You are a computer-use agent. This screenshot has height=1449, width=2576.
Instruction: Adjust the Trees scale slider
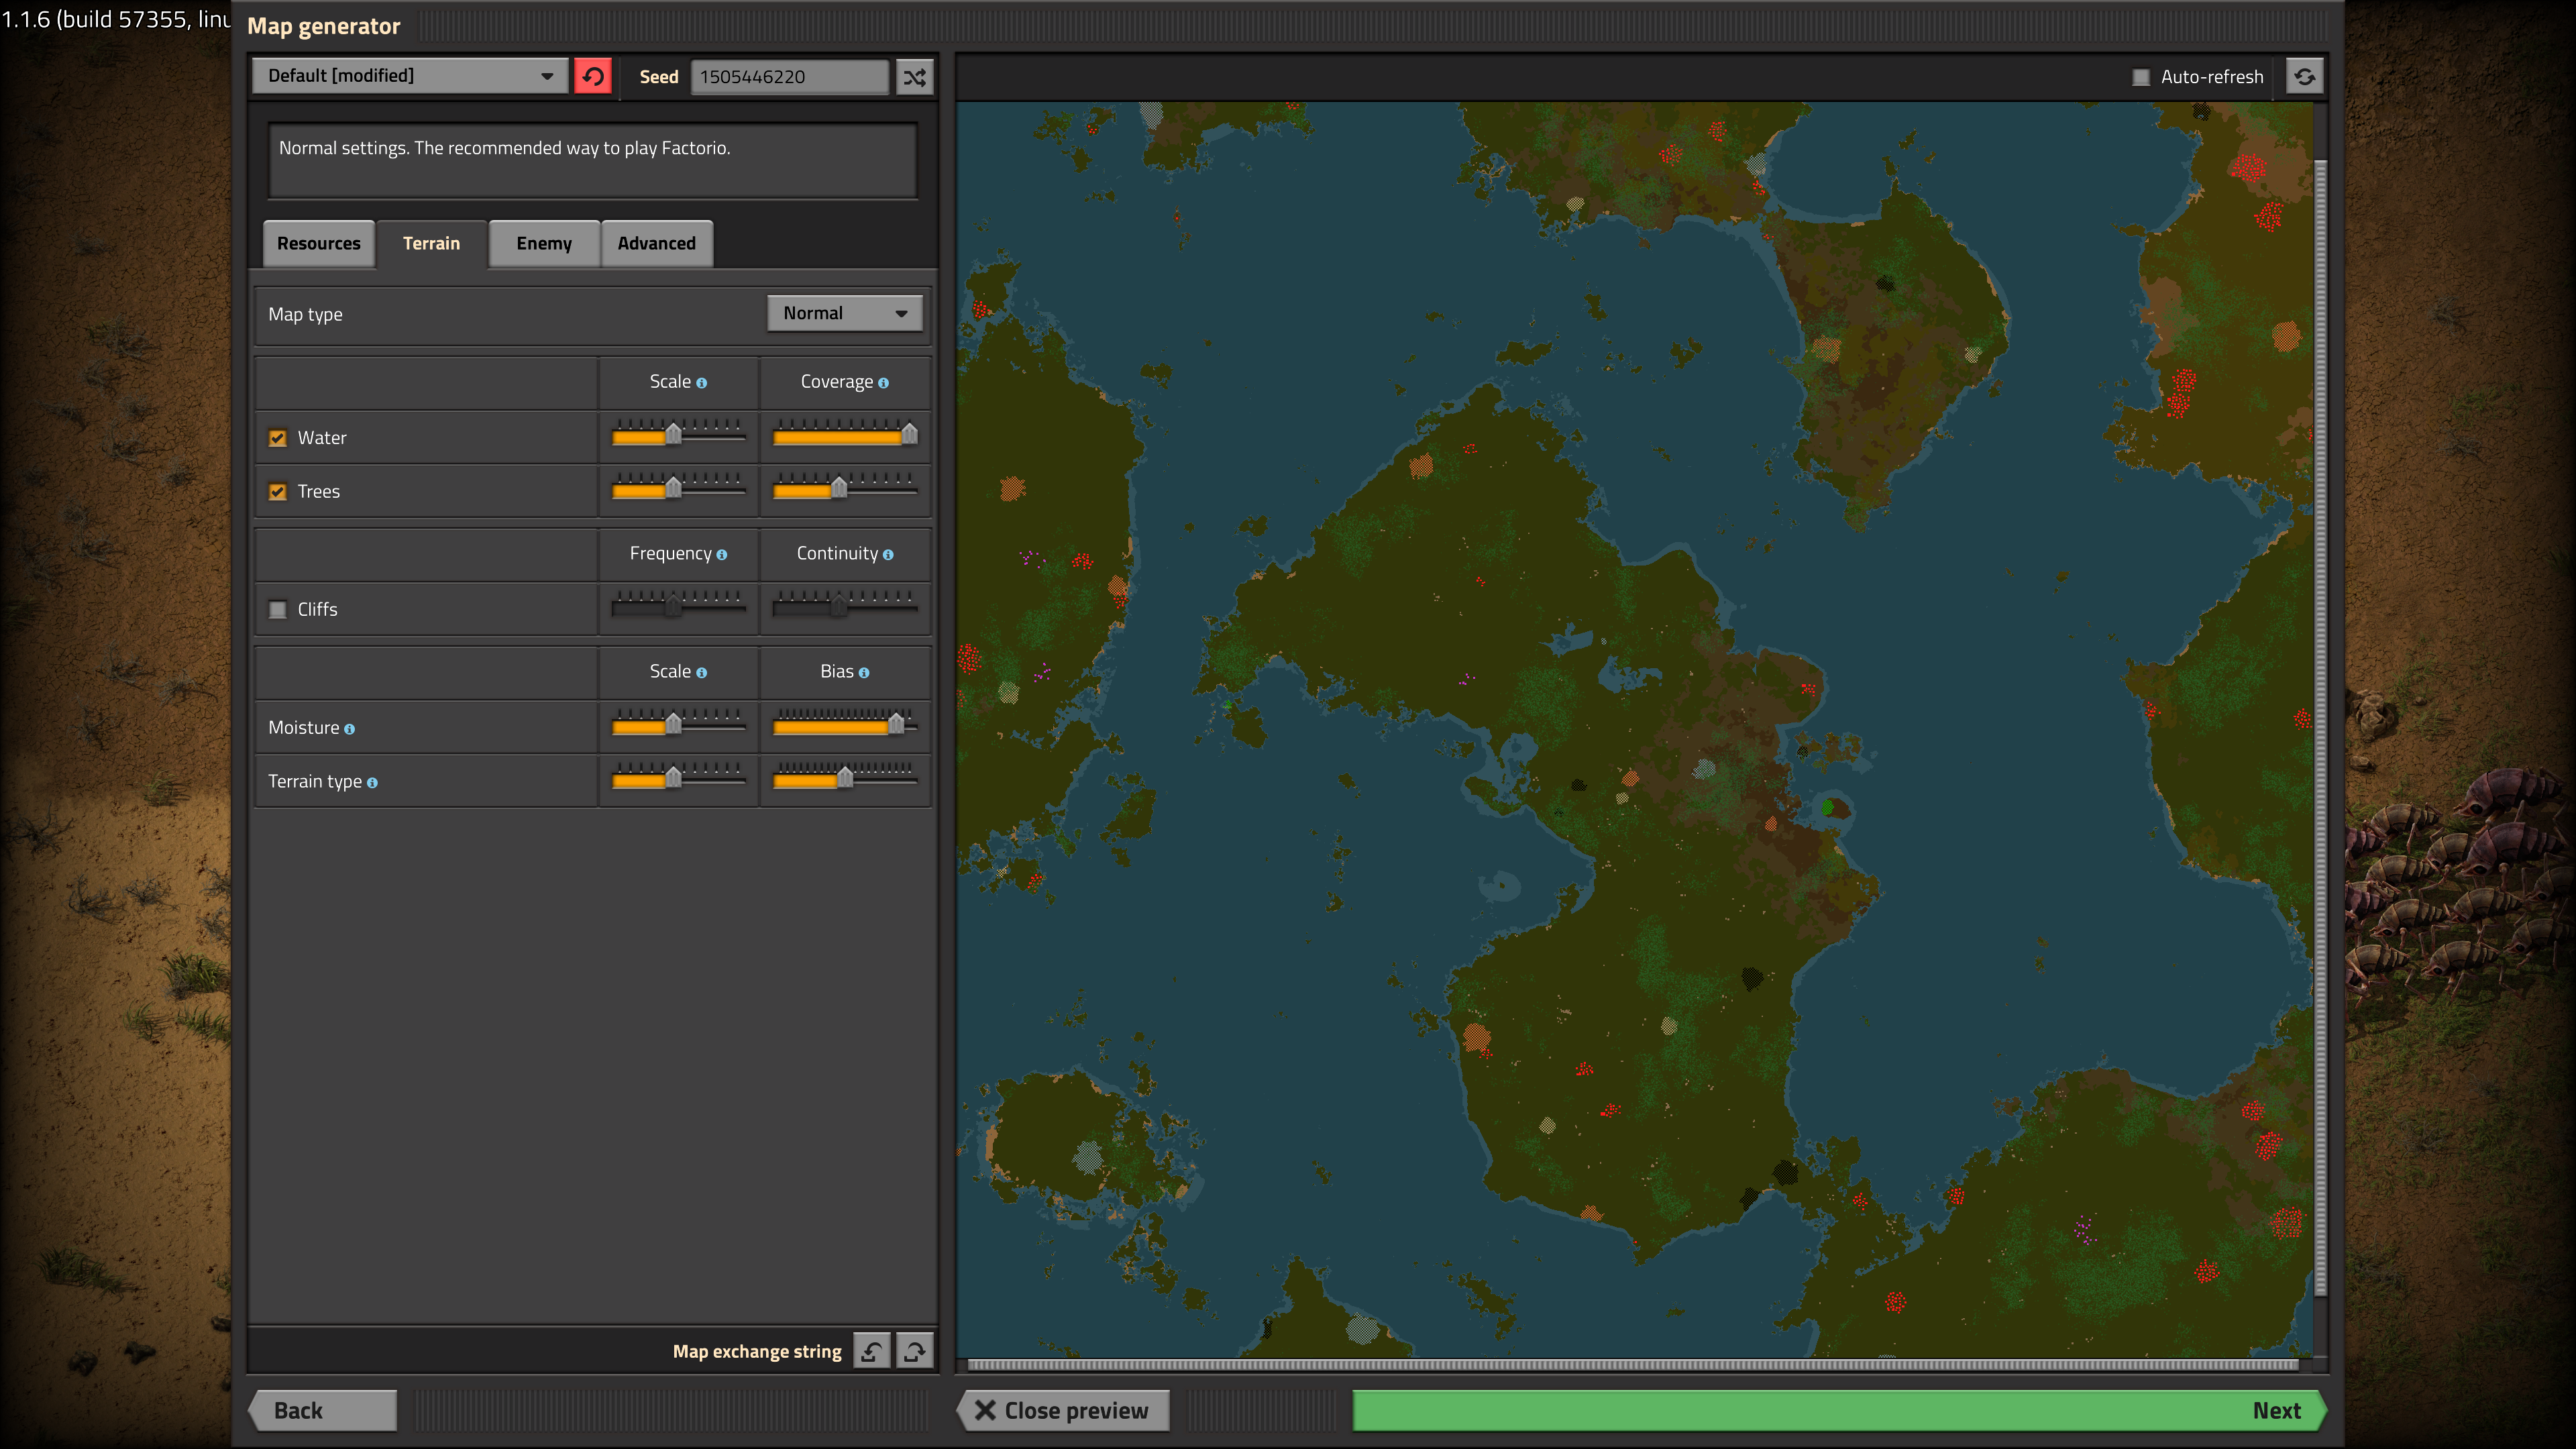tap(678, 489)
